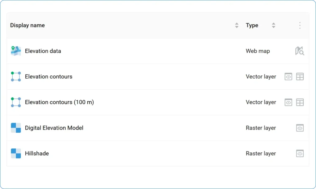
Task: Open feature table for Elevation contours (100 m)
Action: pyautogui.click(x=300, y=102)
